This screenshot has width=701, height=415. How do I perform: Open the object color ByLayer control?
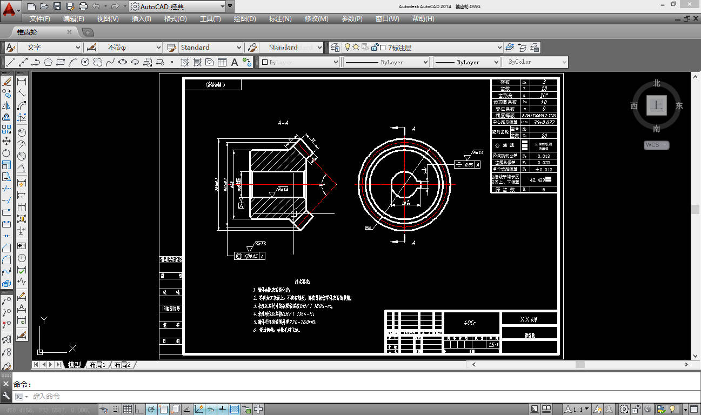tap(300, 62)
